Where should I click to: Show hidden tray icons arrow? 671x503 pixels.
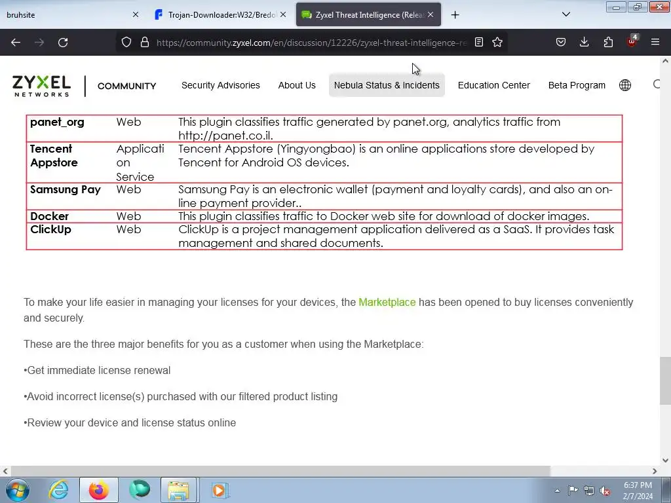pyautogui.click(x=557, y=491)
